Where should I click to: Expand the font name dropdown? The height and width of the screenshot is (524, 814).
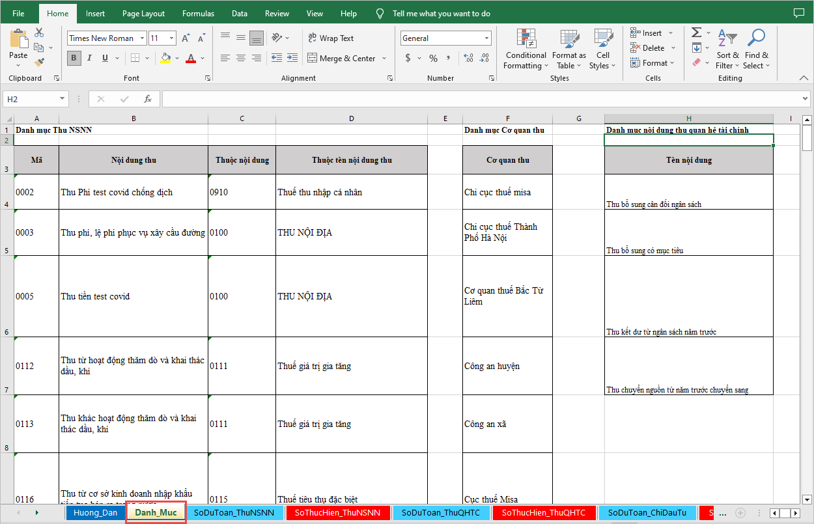[141, 38]
